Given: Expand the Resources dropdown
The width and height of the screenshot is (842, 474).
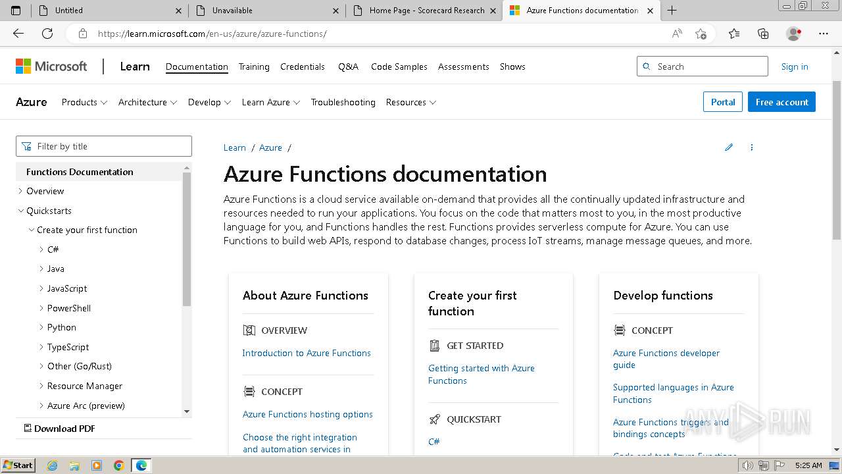Looking at the screenshot, I should (411, 102).
